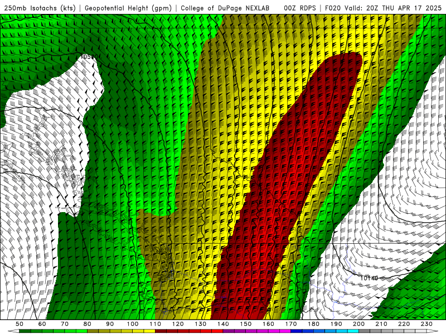Click the '60' label on the color scale
The height and width of the screenshot is (334, 446).
tap(42, 324)
